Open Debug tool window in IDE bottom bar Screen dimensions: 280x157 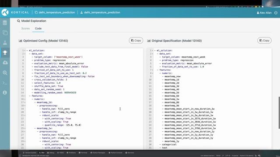coord(51,153)
